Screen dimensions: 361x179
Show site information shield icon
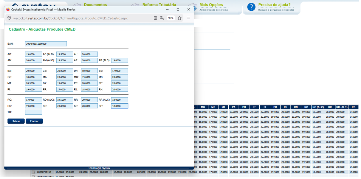pos(9,18)
